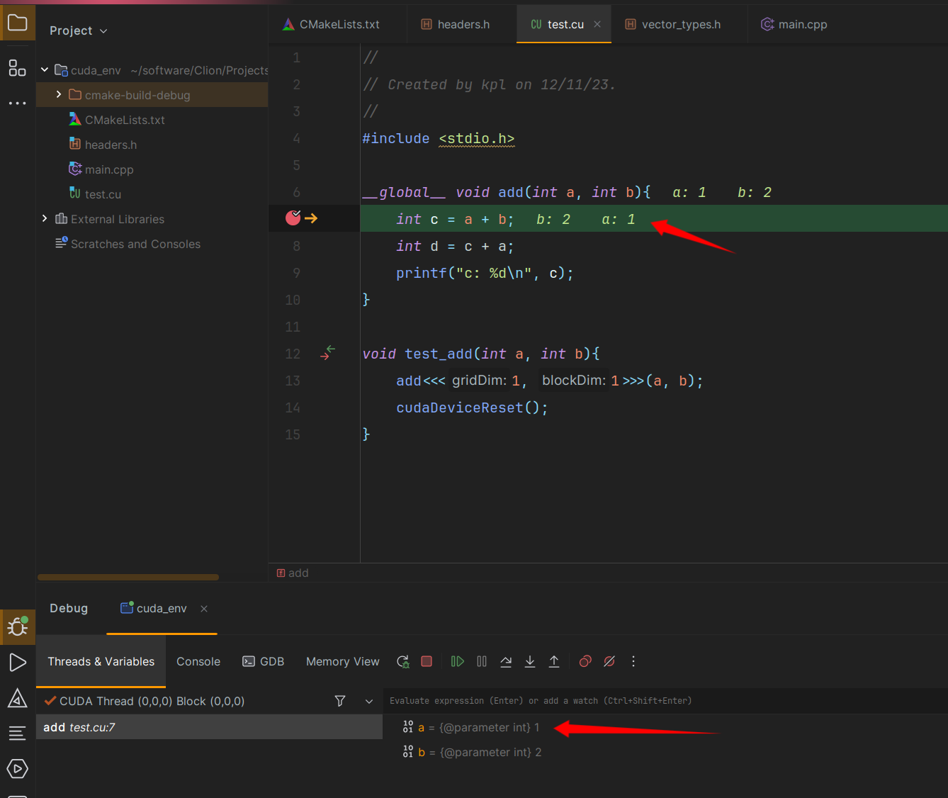
Task: Resume program execution
Action: coord(458,661)
